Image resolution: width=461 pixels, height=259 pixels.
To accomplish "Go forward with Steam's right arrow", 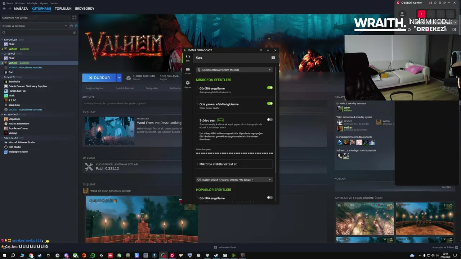I will coord(9,8).
